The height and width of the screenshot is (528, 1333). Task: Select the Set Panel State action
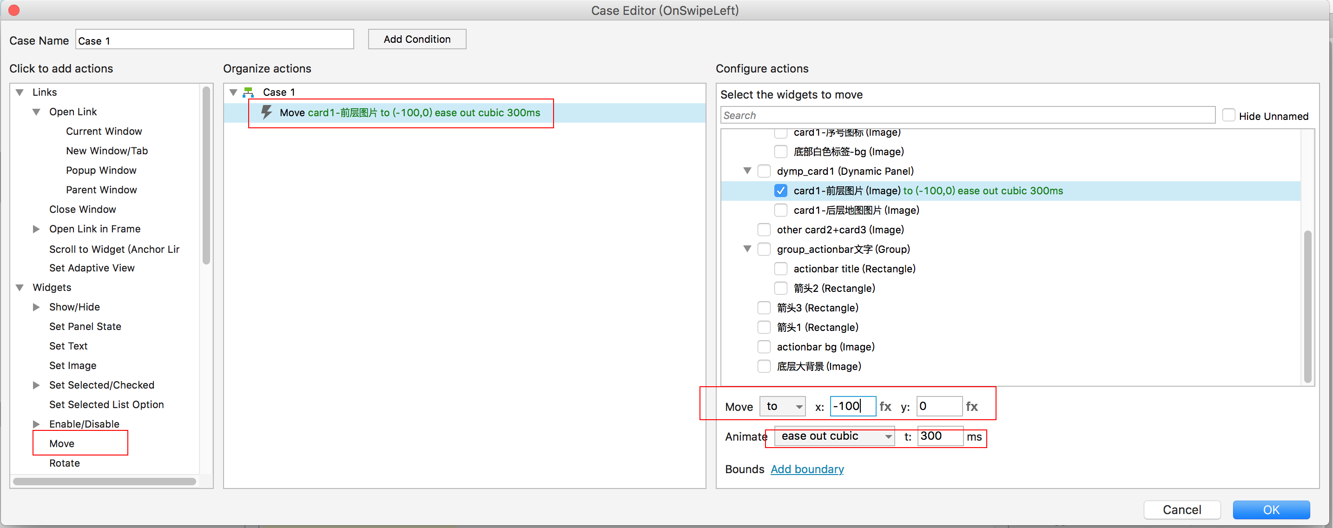[x=85, y=327]
